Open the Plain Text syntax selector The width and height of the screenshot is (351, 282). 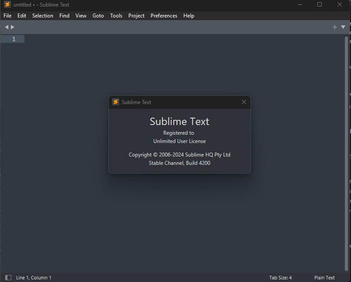[x=324, y=278]
